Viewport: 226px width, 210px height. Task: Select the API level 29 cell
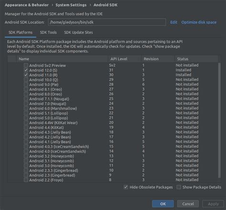pos(111,80)
